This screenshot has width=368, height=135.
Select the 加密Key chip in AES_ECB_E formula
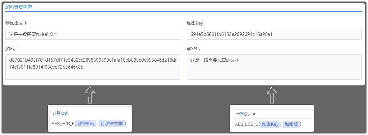tap(86, 124)
